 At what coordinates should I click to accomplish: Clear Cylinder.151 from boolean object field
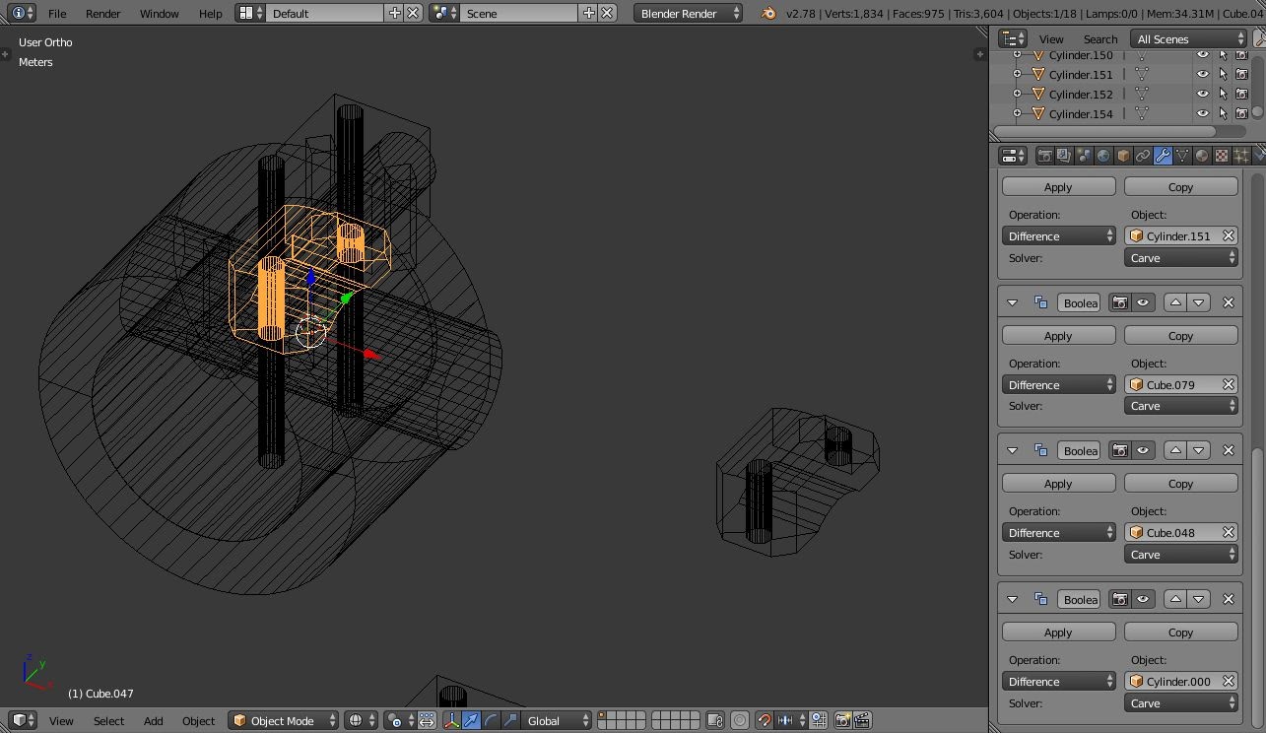pyautogui.click(x=1229, y=235)
